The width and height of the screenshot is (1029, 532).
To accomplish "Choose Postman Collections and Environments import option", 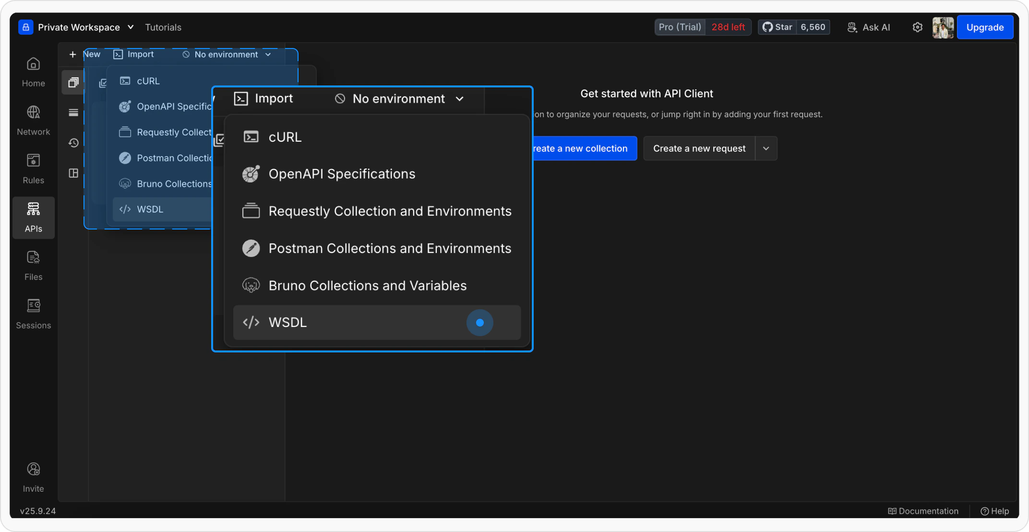I will (389, 248).
